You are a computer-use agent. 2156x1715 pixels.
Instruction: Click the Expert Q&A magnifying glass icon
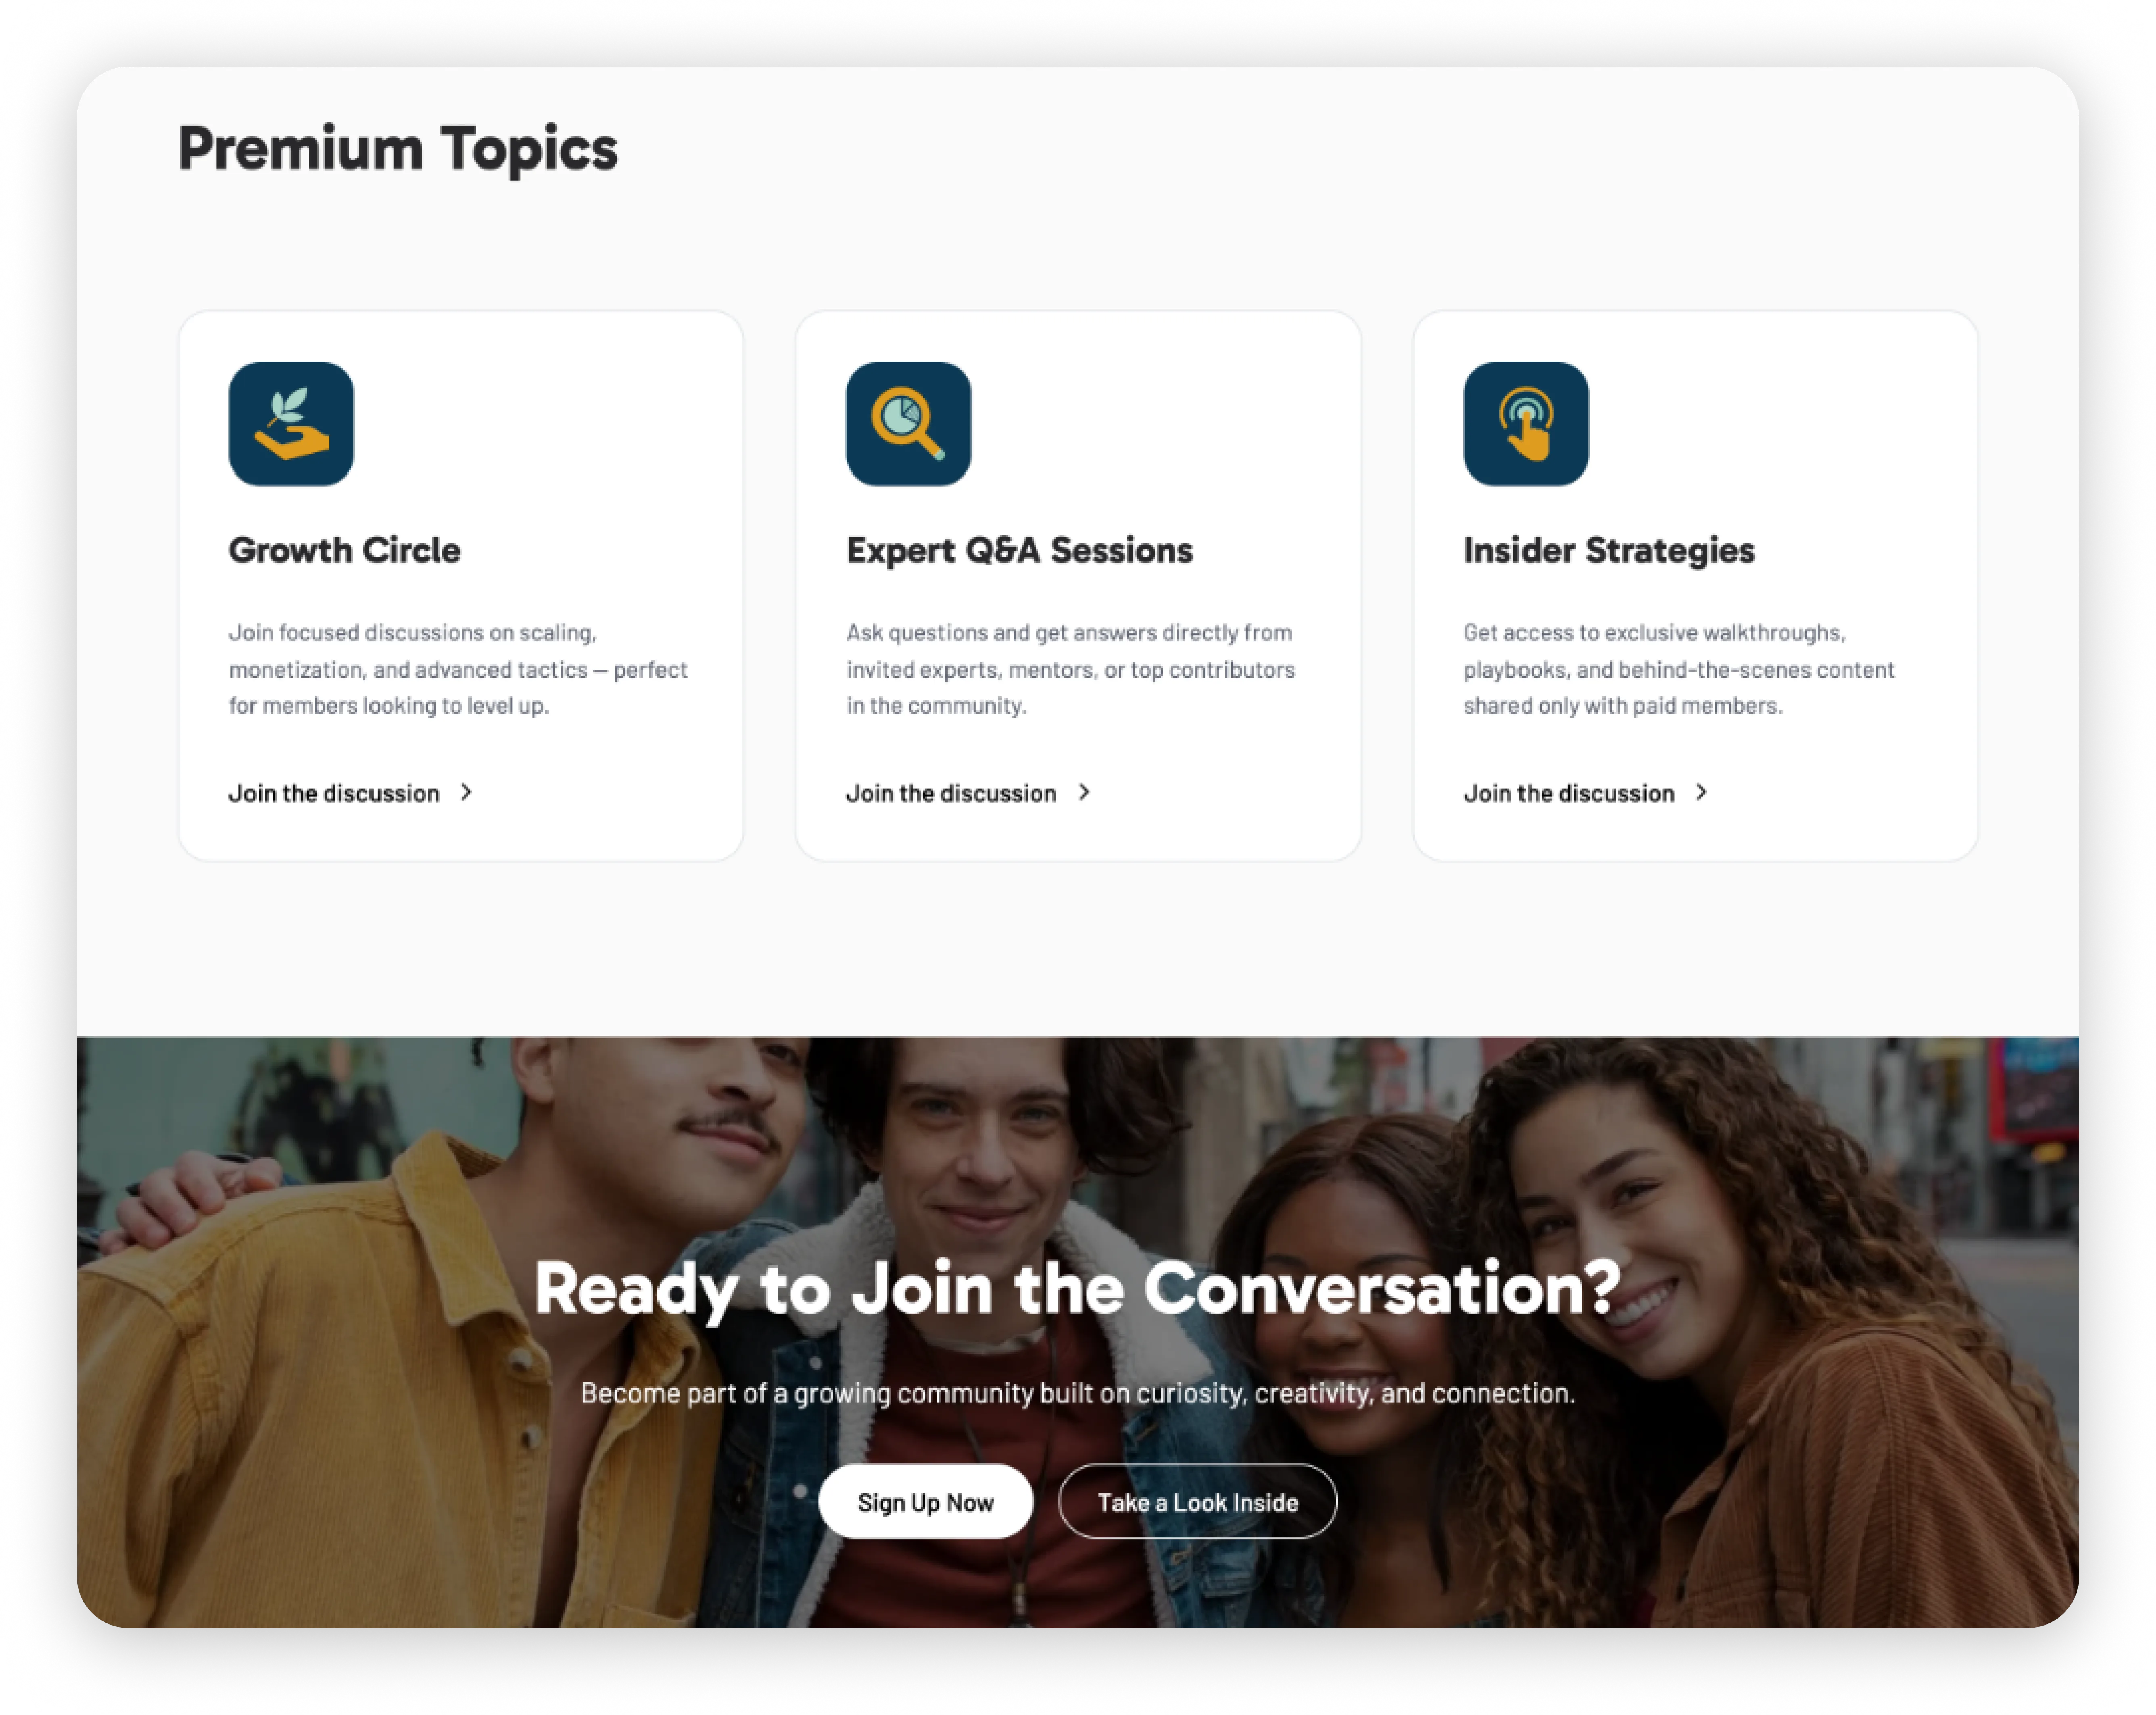click(x=908, y=424)
